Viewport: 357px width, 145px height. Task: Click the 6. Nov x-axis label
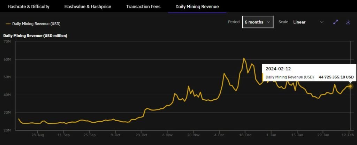click(167, 135)
